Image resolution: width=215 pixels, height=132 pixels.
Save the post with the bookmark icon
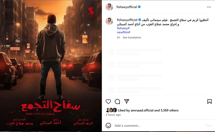(x=209, y=101)
